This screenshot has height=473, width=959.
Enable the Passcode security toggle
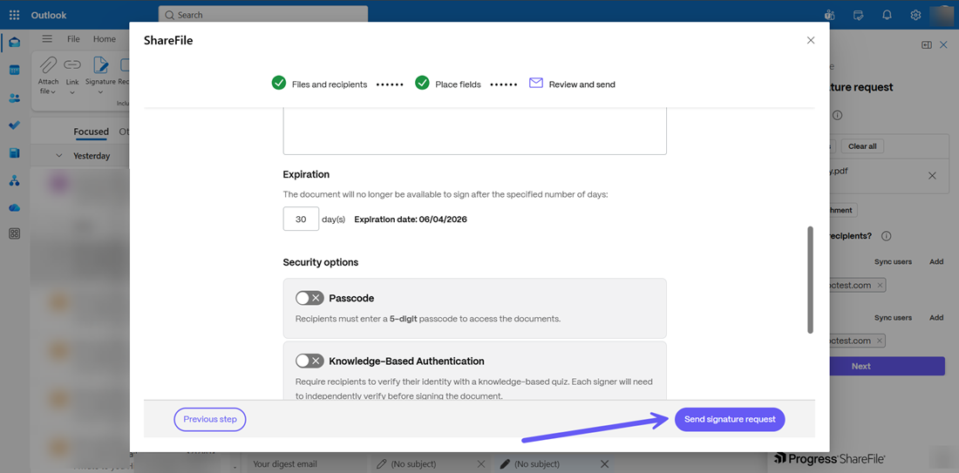coord(309,298)
